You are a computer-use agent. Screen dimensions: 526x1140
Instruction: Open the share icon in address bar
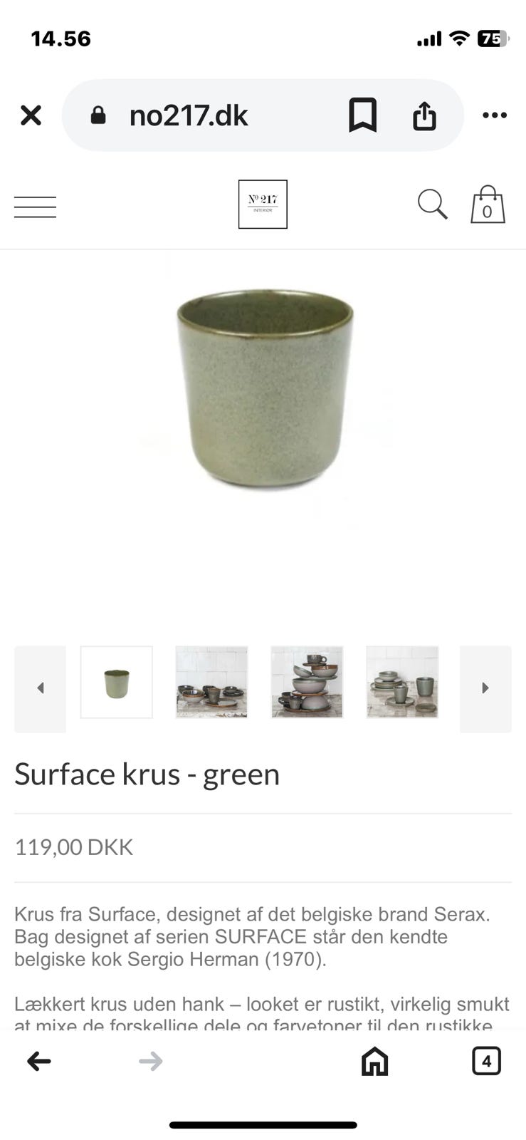[424, 115]
